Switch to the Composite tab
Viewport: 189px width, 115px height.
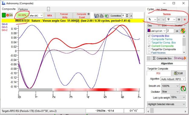pos(9,9)
